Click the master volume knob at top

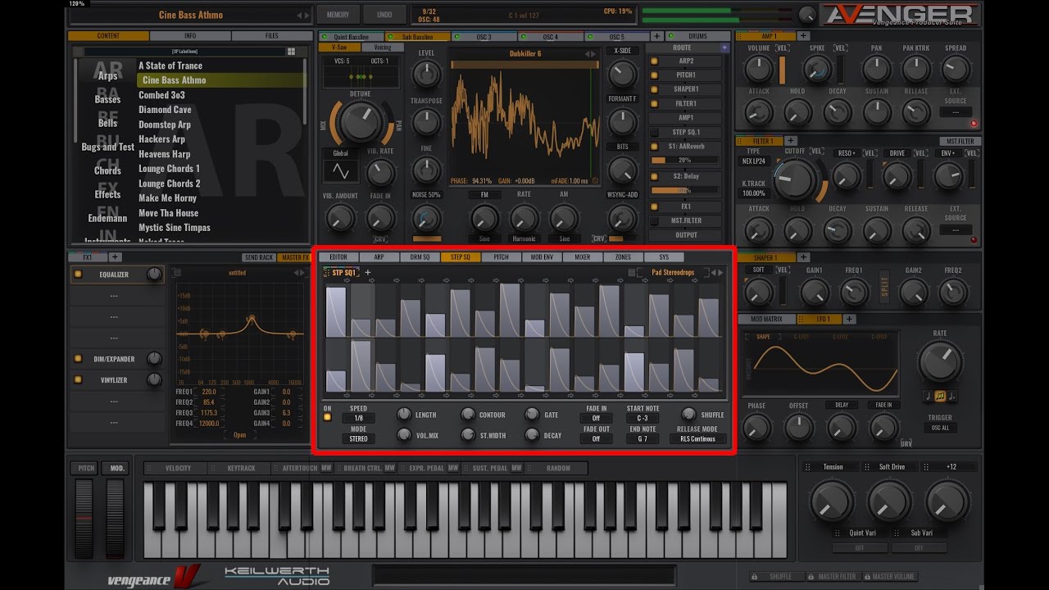pos(807,14)
